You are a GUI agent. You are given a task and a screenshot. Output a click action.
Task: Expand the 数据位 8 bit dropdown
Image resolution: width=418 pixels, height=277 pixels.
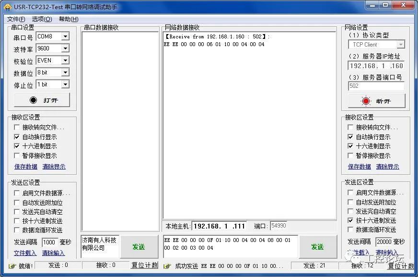(x=65, y=72)
